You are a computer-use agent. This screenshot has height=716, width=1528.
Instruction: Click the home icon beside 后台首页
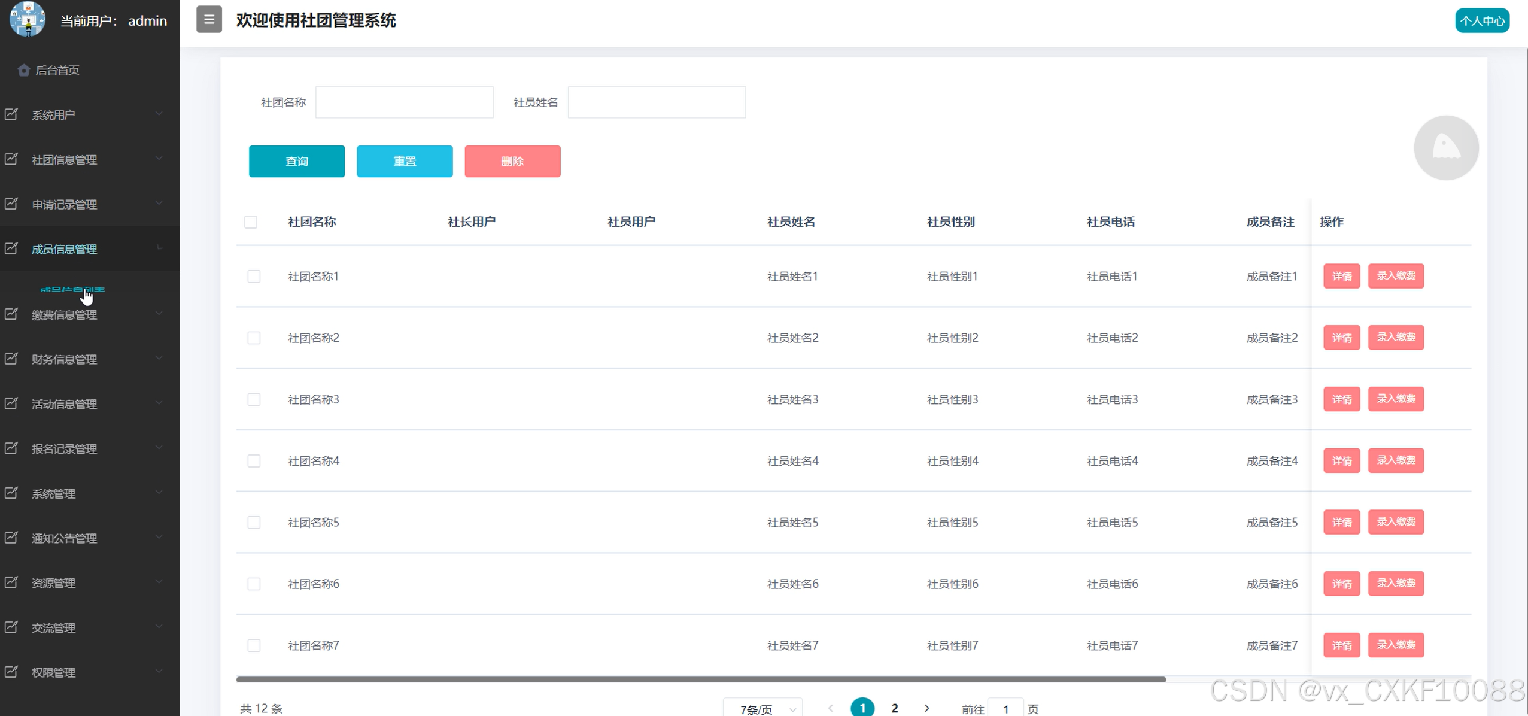click(x=23, y=70)
